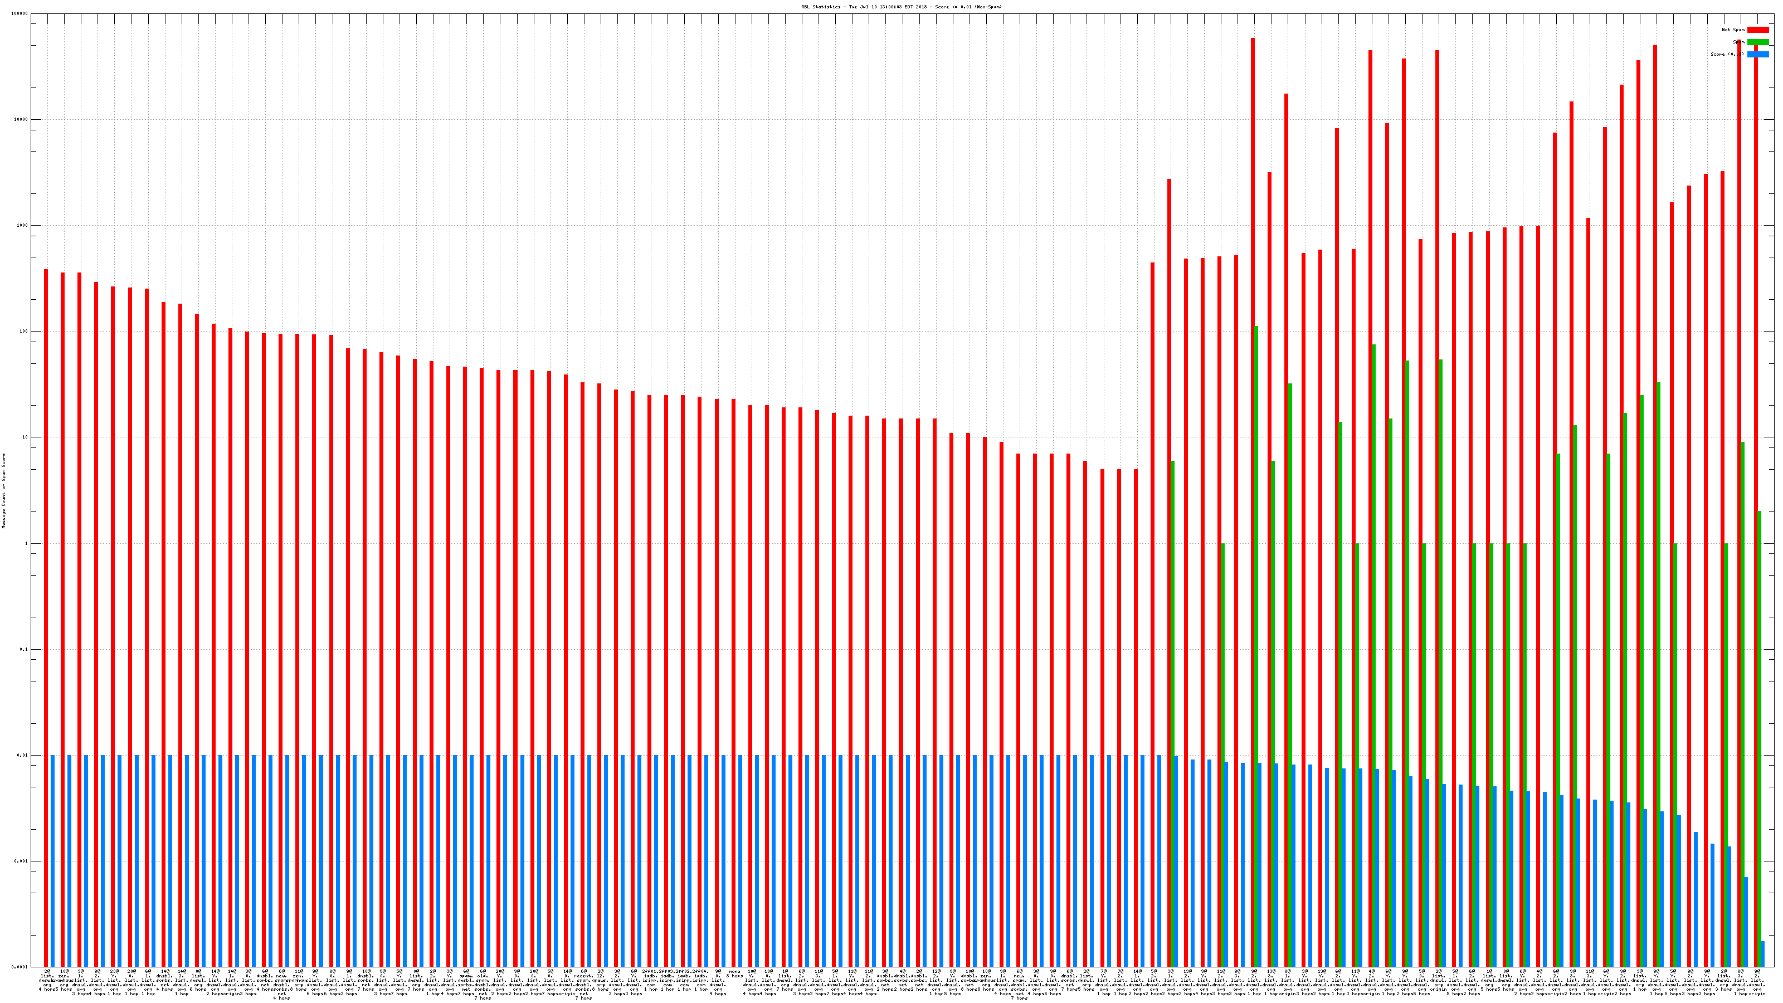Screen dimensions: 1783x1003
Task: Click the RBL Statistics chart title
Action: point(901,7)
